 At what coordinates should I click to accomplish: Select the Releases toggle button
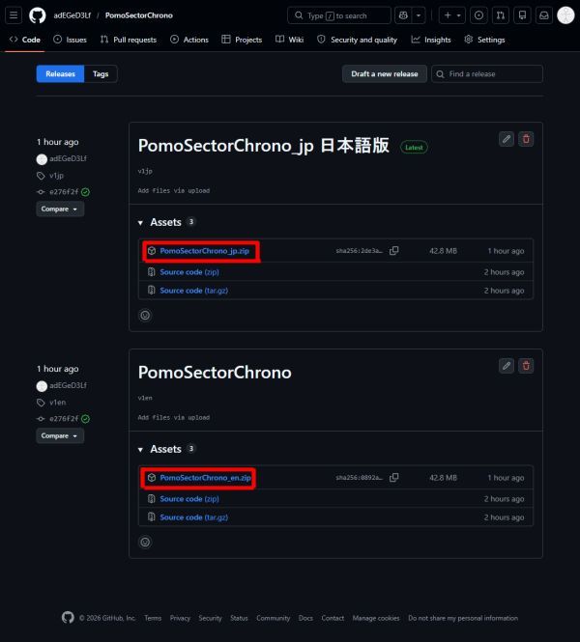[60, 73]
